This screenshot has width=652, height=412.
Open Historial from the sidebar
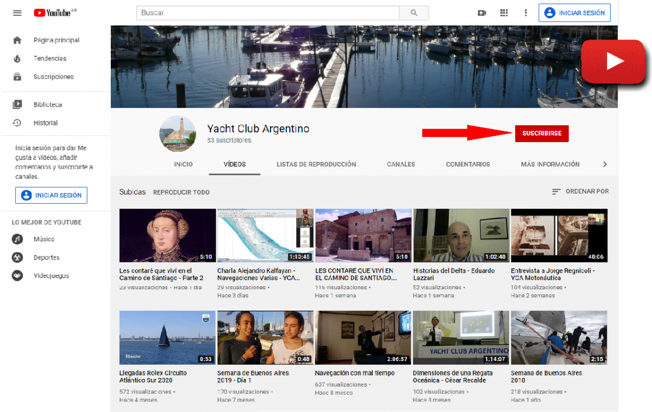point(45,123)
